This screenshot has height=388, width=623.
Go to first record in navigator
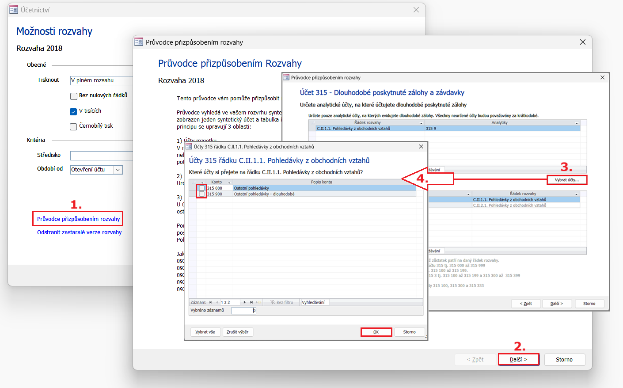210,302
